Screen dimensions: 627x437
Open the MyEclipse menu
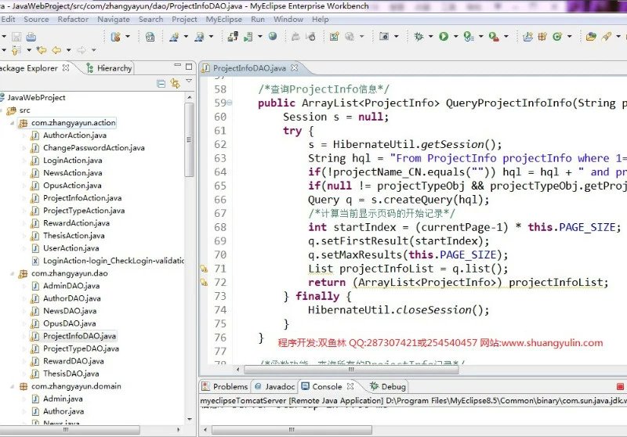coord(224,19)
